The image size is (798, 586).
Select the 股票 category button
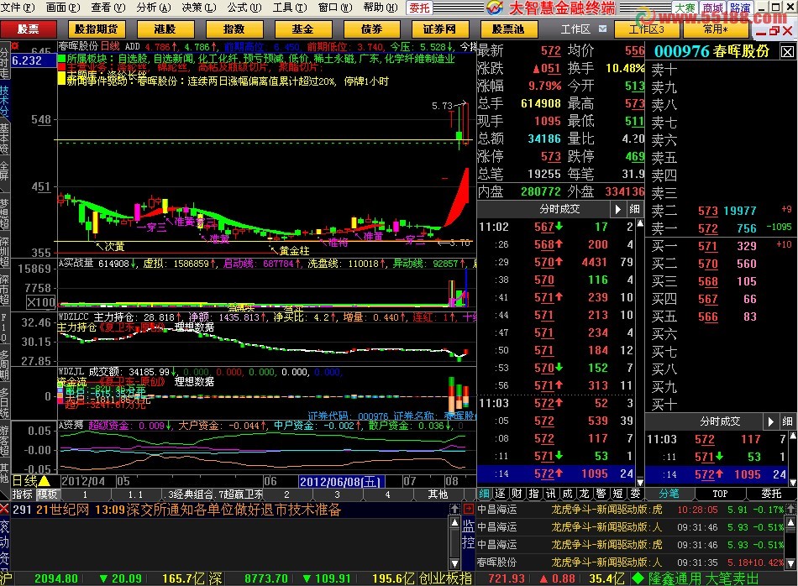[x=28, y=29]
